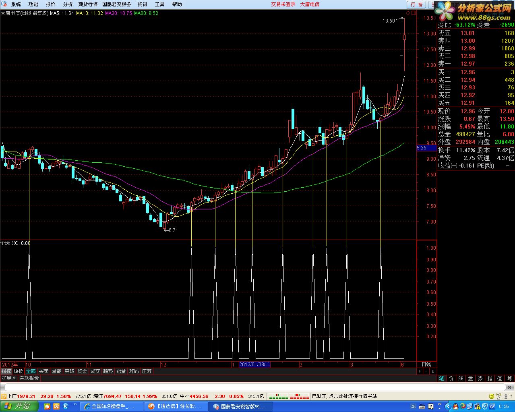Screen dimensions: 515x412
Task: Click the 0 reset button below 日线
Action: (x=433, y=371)
